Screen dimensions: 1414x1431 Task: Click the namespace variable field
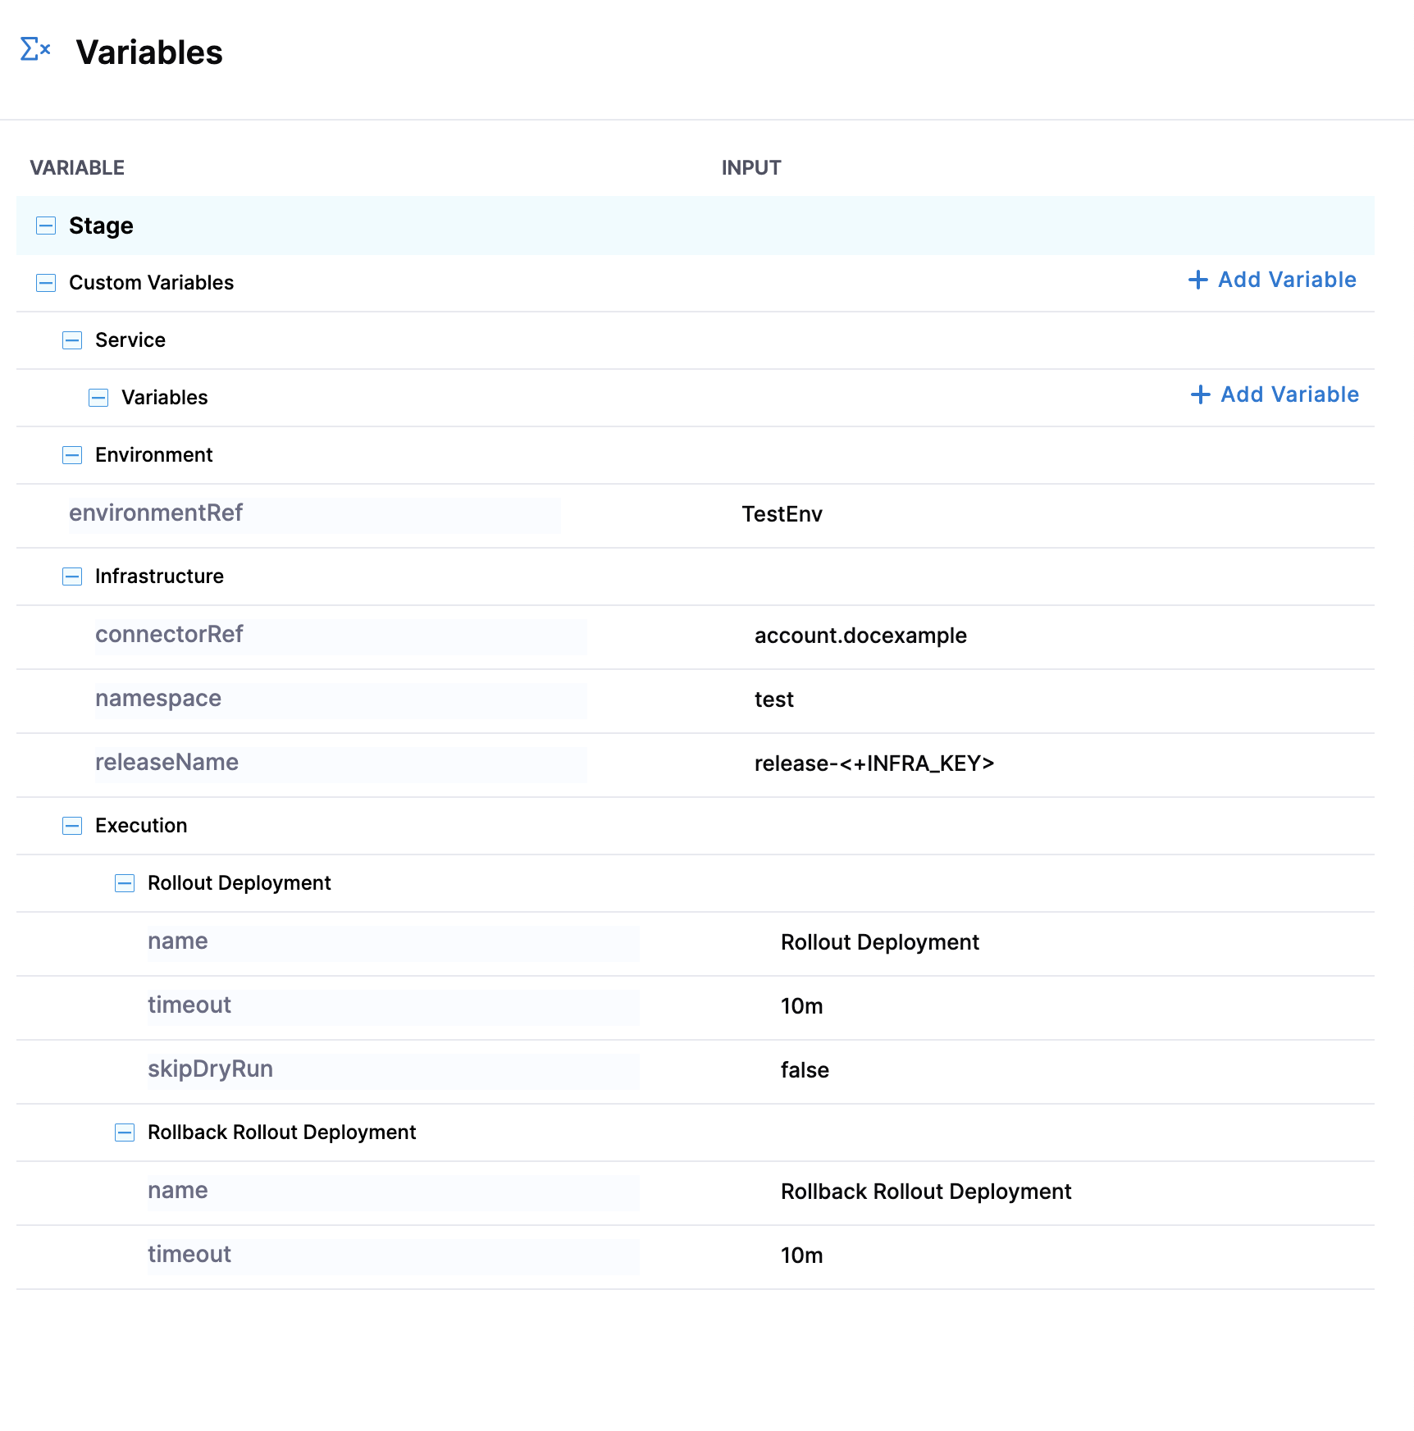340,700
